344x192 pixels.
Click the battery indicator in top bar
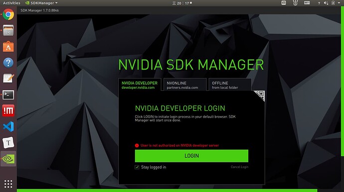333,3
